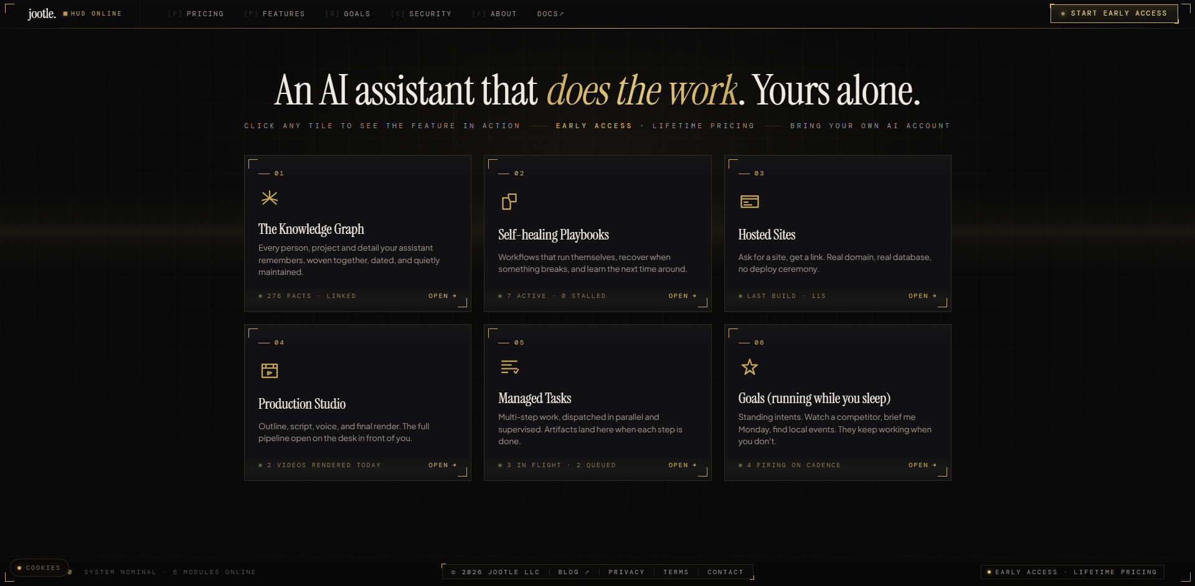Go to the Goals nav item
The width and height of the screenshot is (1195, 586).
[x=347, y=14]
